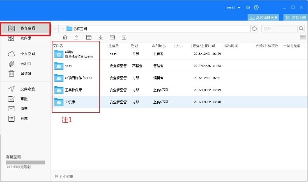Click the 共 5 个对象 status text
The image size is (308, 182).
point(64,177)
